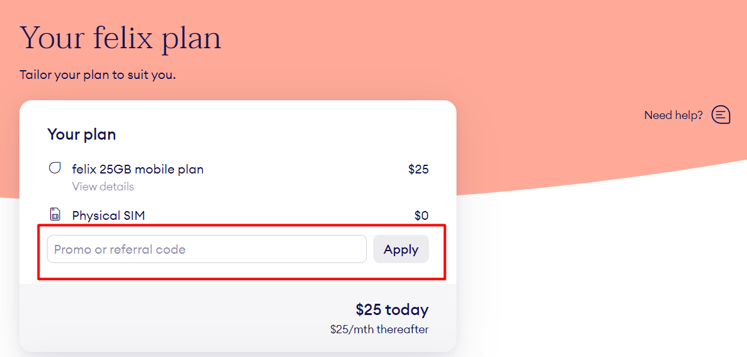The image size is (747, 357).
Task: Click the word "felix" in the page title
Action: 123,38
